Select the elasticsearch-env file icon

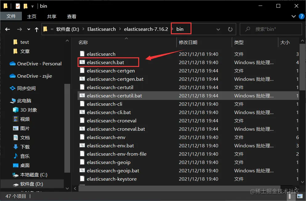coord(82,137)
